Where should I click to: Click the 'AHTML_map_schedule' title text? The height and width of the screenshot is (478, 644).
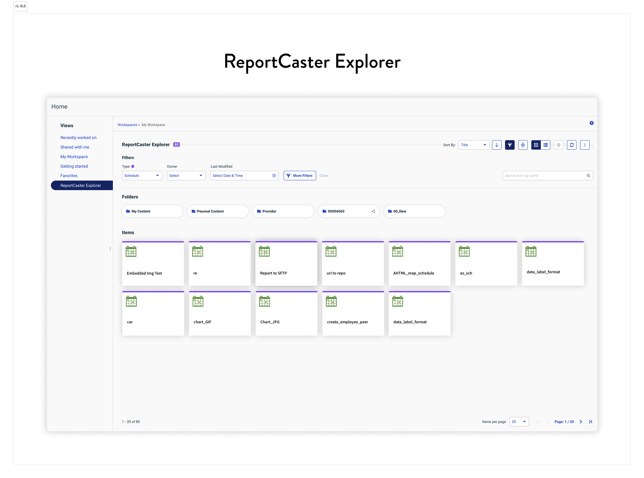click(414, 273)
